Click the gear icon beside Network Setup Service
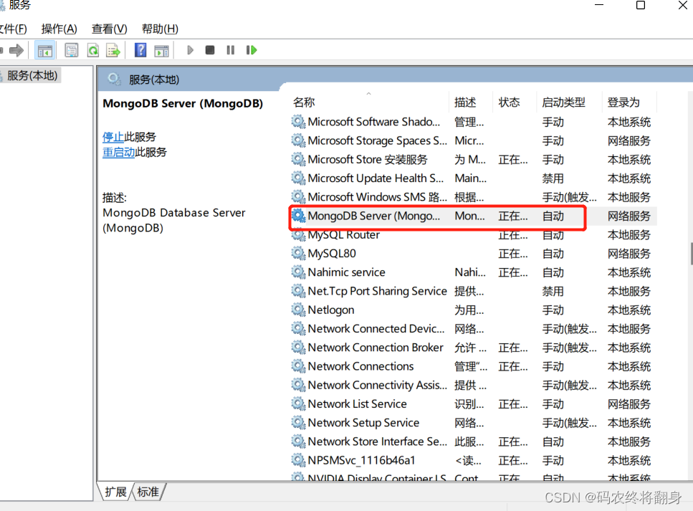The width and height of the screenshot is (693, 511). pos(298,423)
